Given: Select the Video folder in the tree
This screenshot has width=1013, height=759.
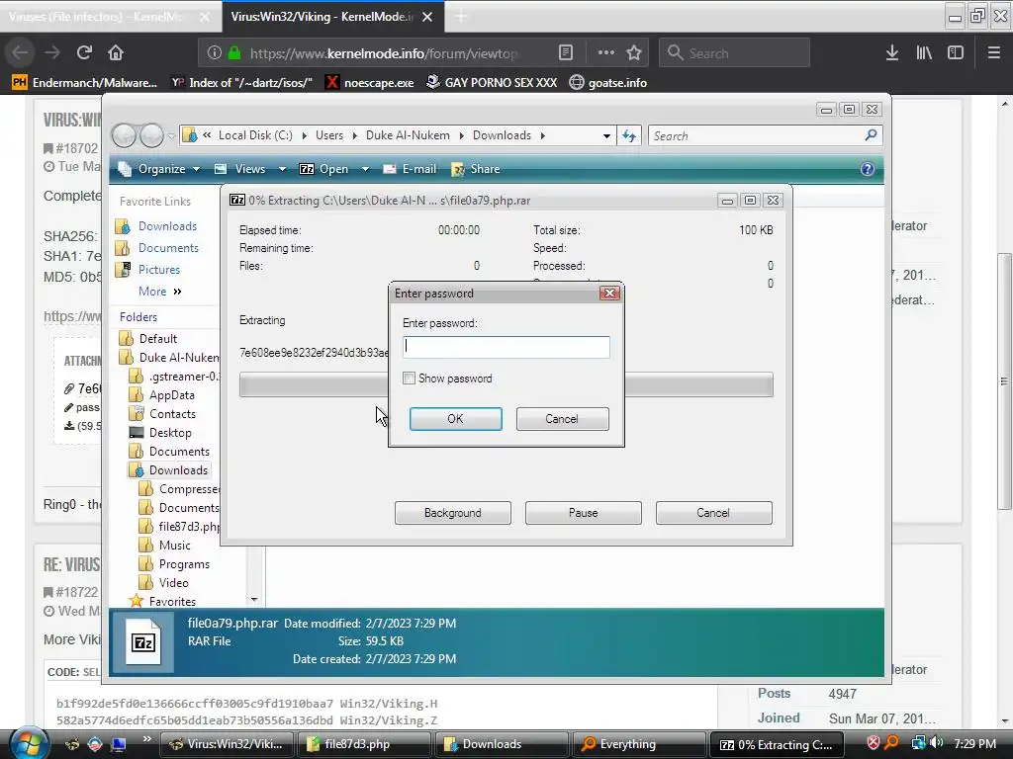Looking at the screenshot, I should (x=174, y=583).
